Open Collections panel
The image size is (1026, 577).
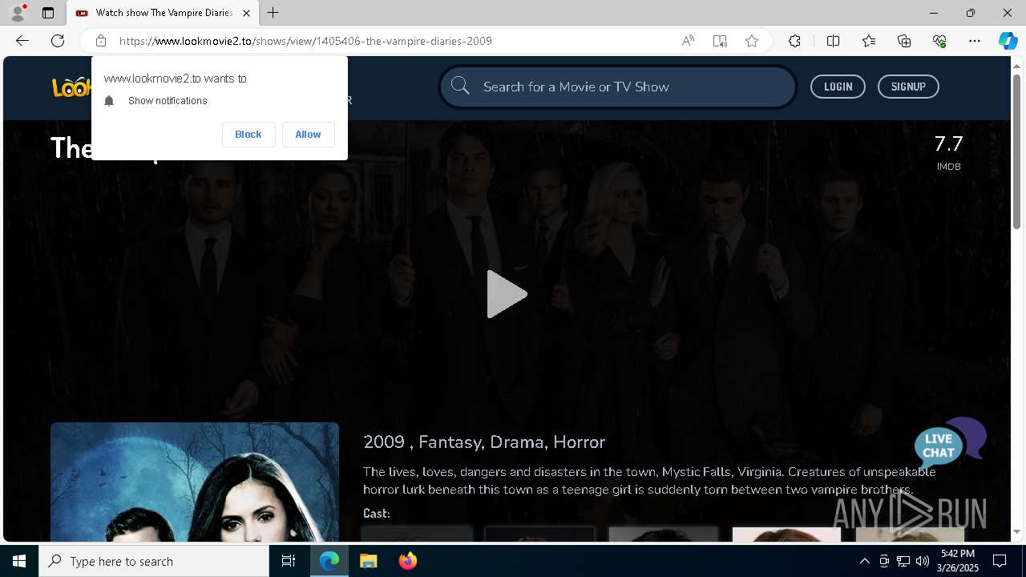904,41
